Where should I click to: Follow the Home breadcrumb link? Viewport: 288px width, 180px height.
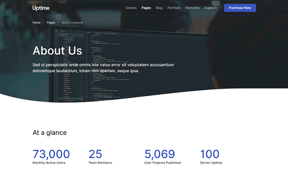click(x=36, y=23)
